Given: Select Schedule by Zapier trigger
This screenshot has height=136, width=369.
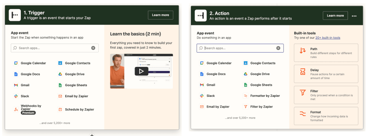Looking at the screenshot, I should pyautogui.click(x=76, y=109).
